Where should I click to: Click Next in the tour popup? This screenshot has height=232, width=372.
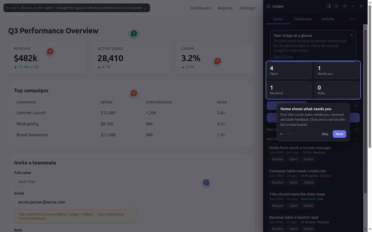click(339, 134)
